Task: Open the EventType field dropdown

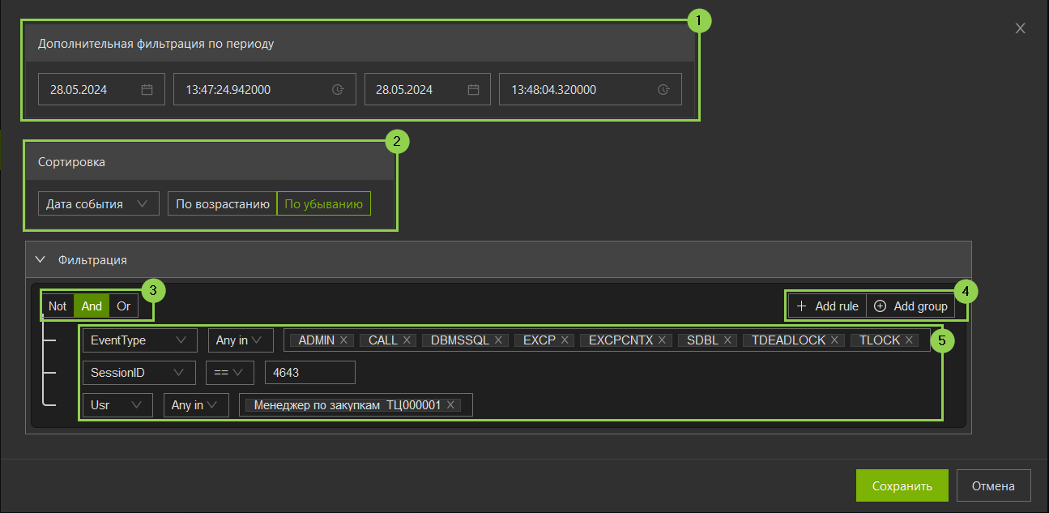Action: coord(139,340)
